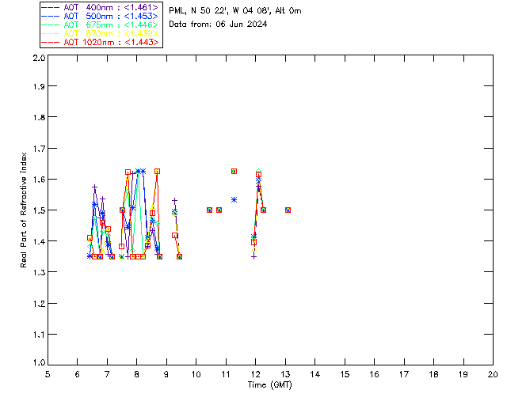Click the red square marker at 1.35 near 9.4 GMT
507x405 pixels.
click(x=180, y=256)
